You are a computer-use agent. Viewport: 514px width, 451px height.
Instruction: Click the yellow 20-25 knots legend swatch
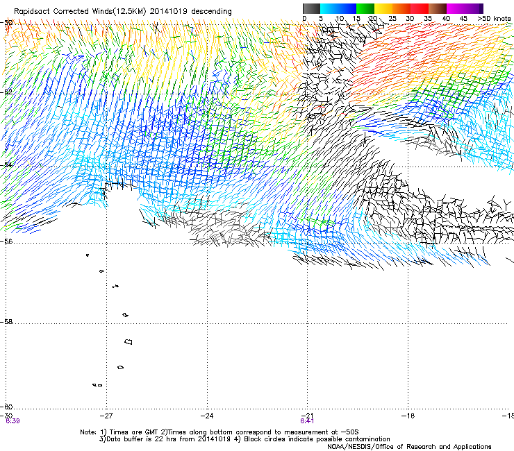click(383, 8)
